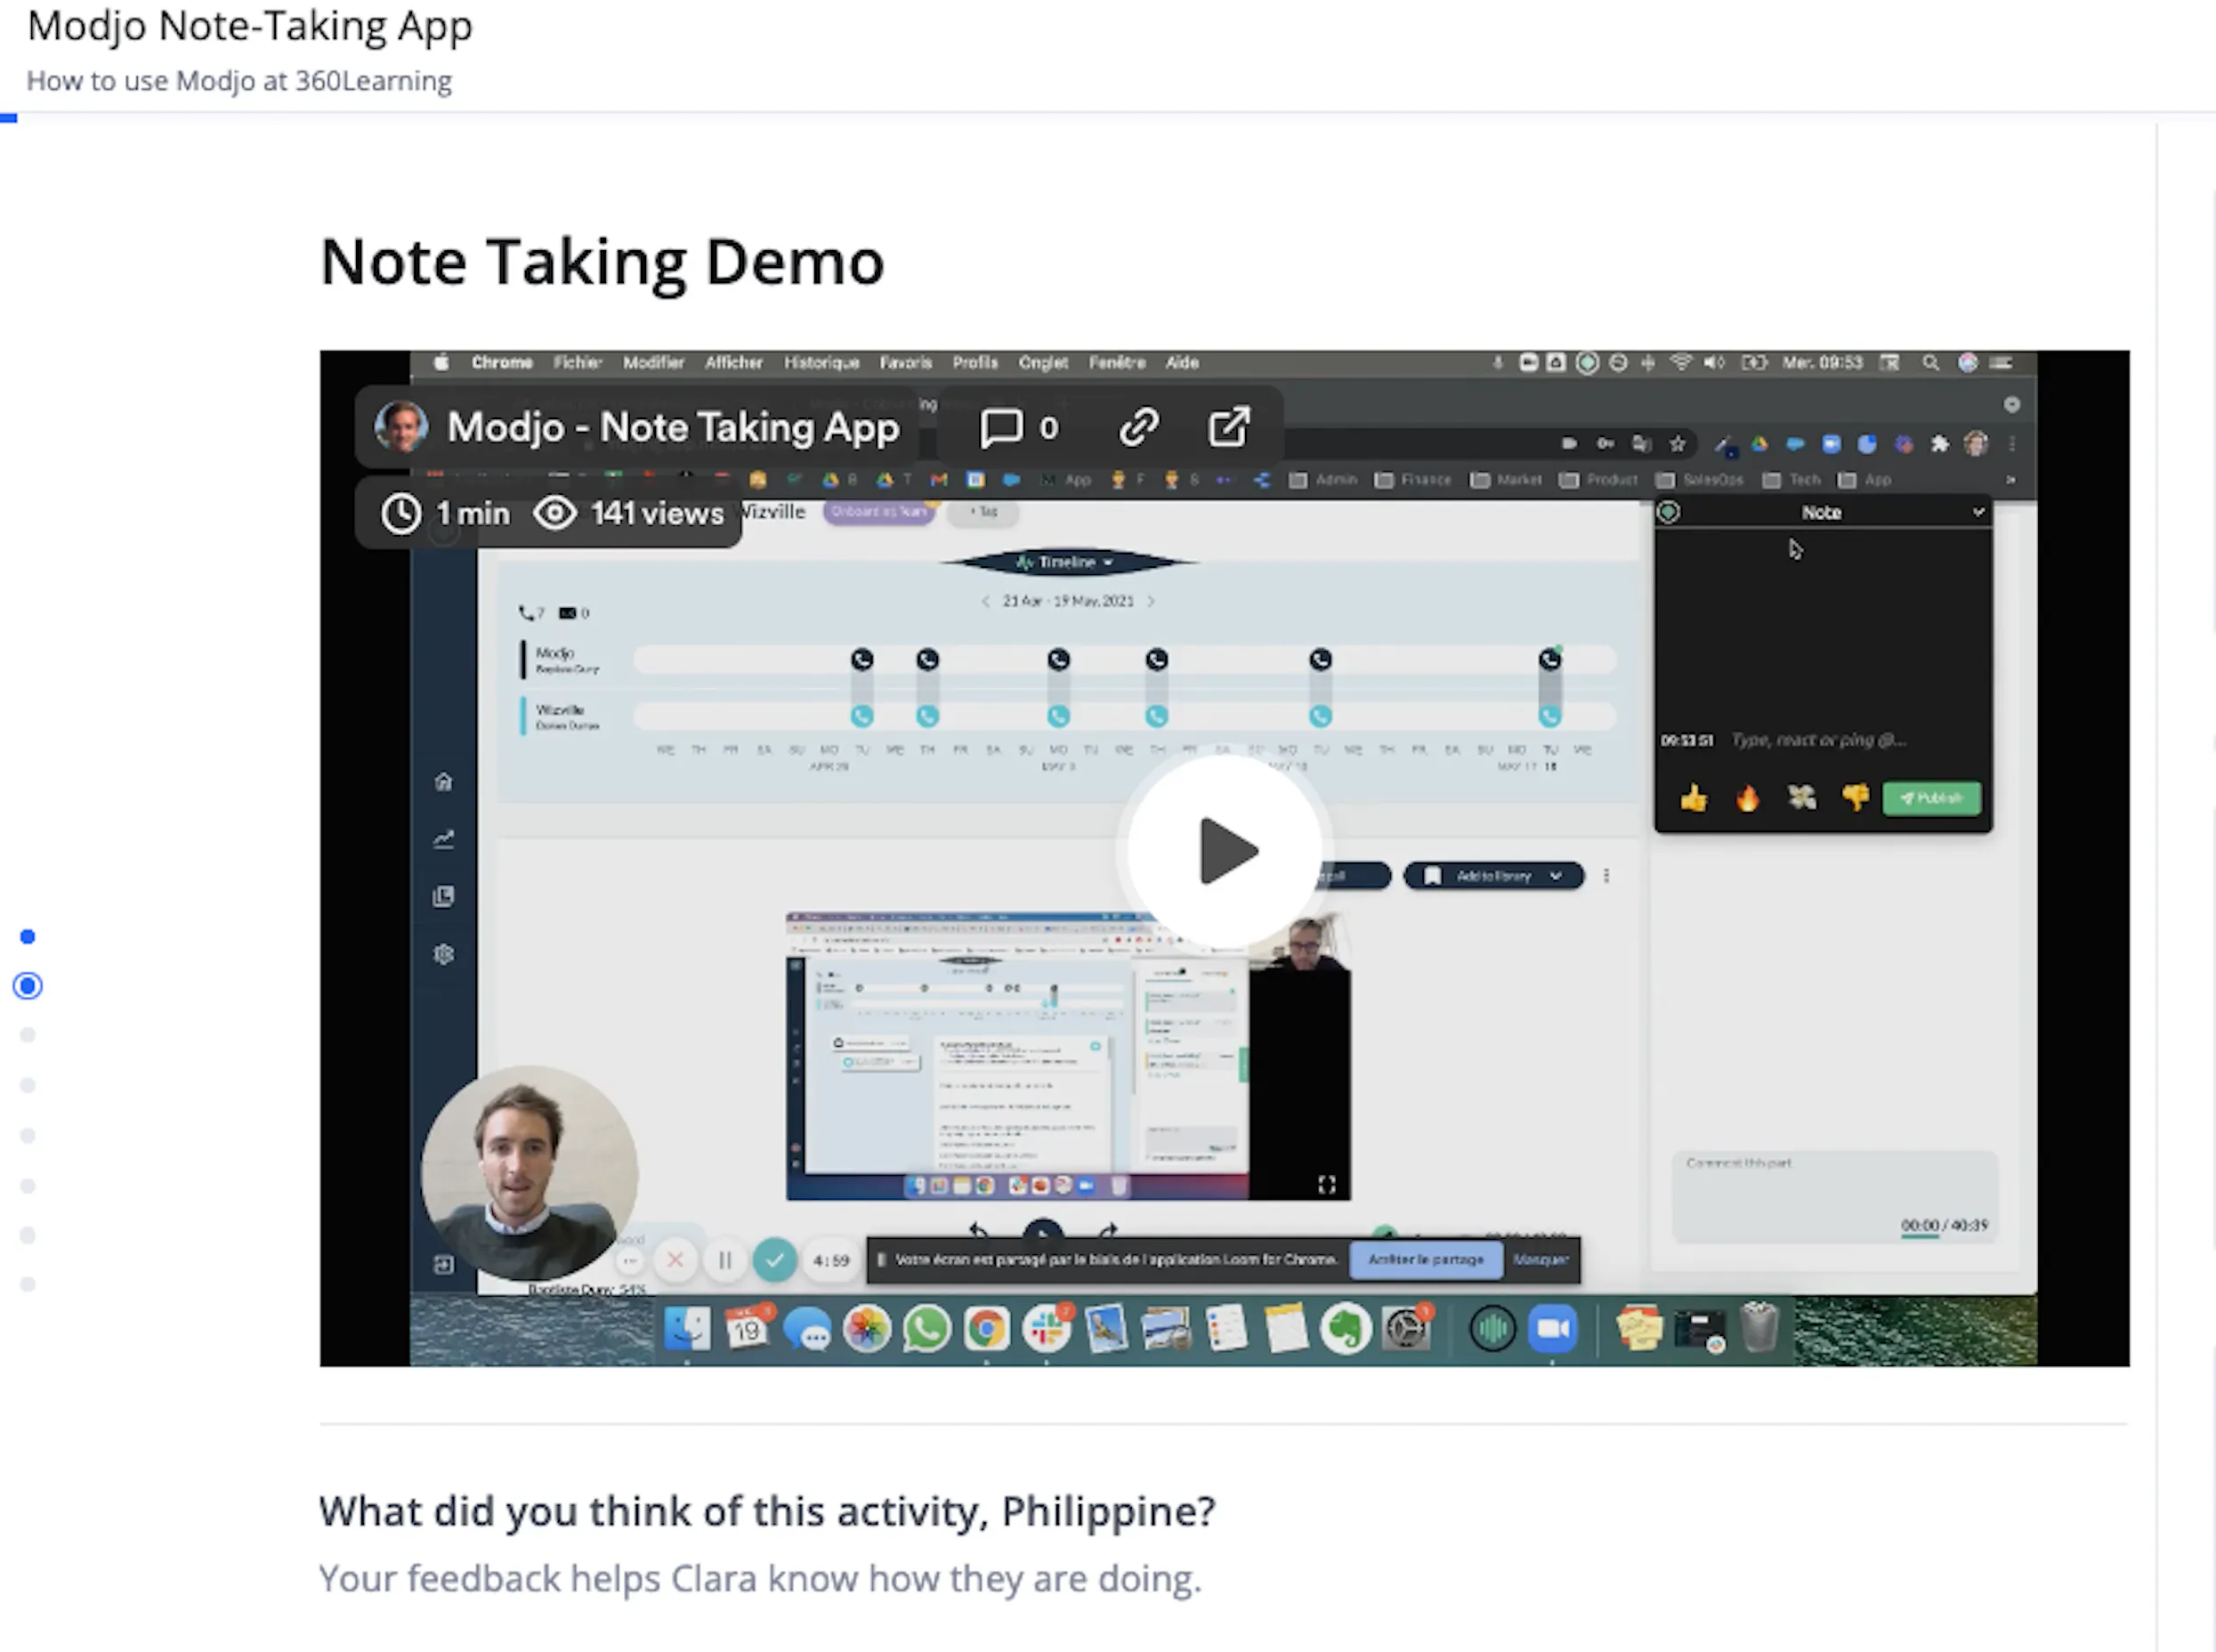Select the fourth dot in the side page navigation
The image size is (2216, 1652).
[28, 1085]
